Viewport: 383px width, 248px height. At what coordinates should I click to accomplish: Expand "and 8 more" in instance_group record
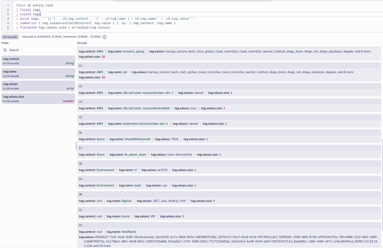[x=363, y=51]
